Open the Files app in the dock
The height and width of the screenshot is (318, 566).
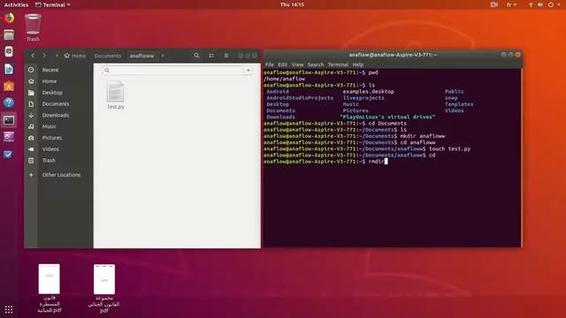pyautogui.click(x=9, y=35)
